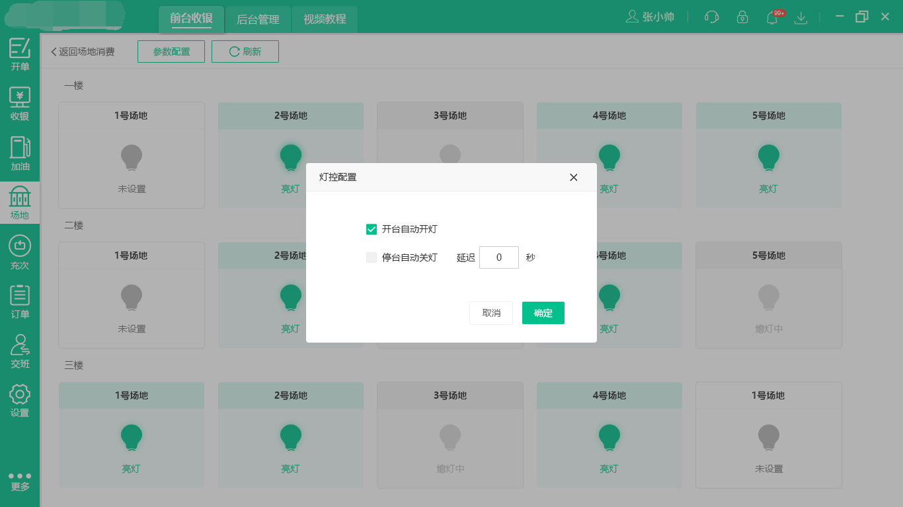Open the 视频教程 tab
This screenshot has width=903, height=507.
[325, 19]
